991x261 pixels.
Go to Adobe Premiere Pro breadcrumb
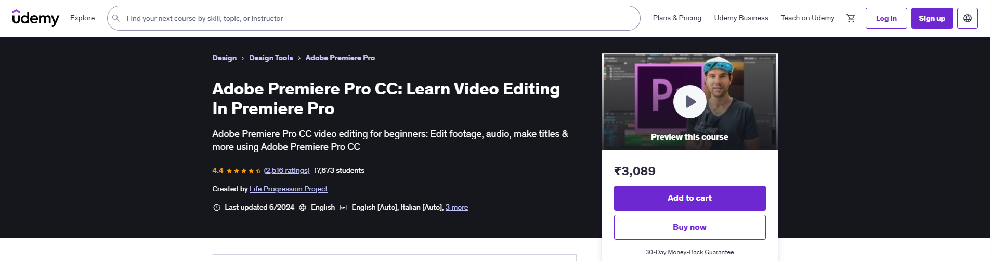click(x=340, y=58)
